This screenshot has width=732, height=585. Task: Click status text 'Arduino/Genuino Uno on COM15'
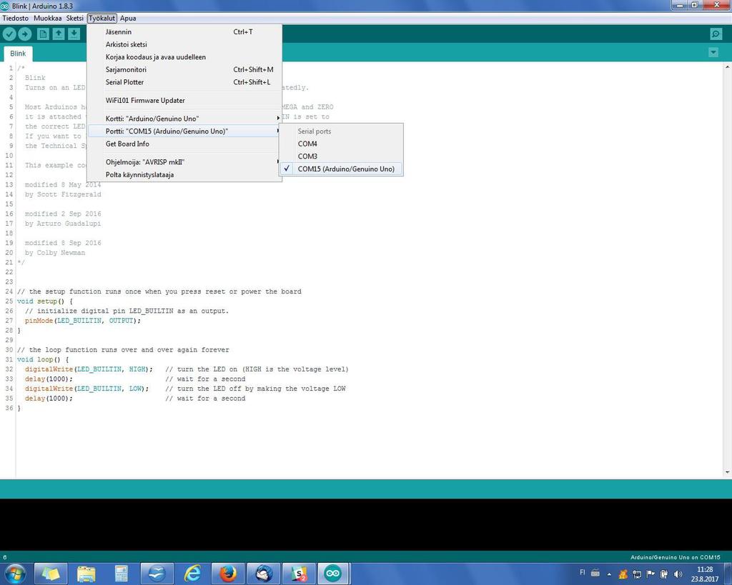[x=675, y=557]
